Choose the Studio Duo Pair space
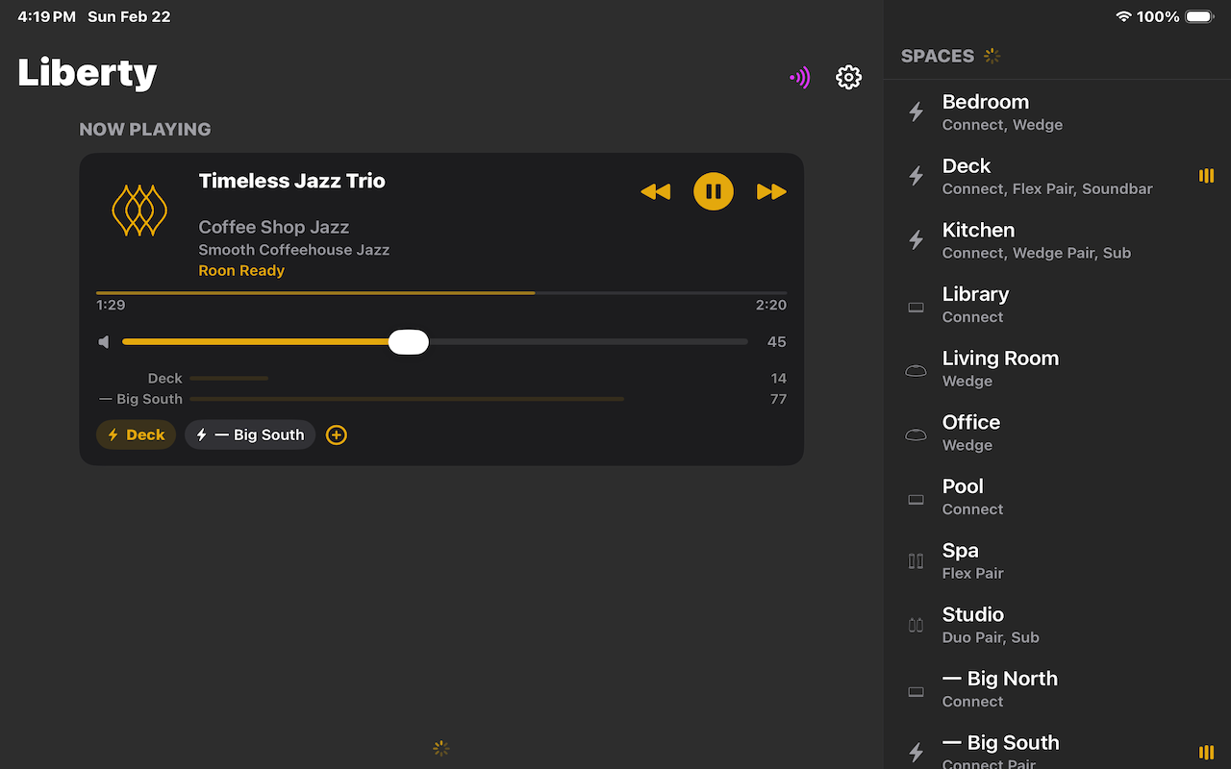 [1058, 625]
